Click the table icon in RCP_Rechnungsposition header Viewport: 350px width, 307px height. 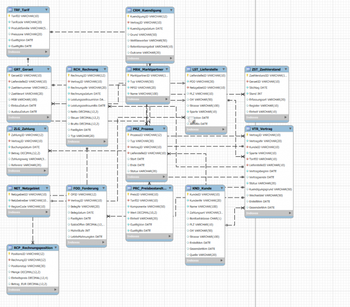pos(10,248)
